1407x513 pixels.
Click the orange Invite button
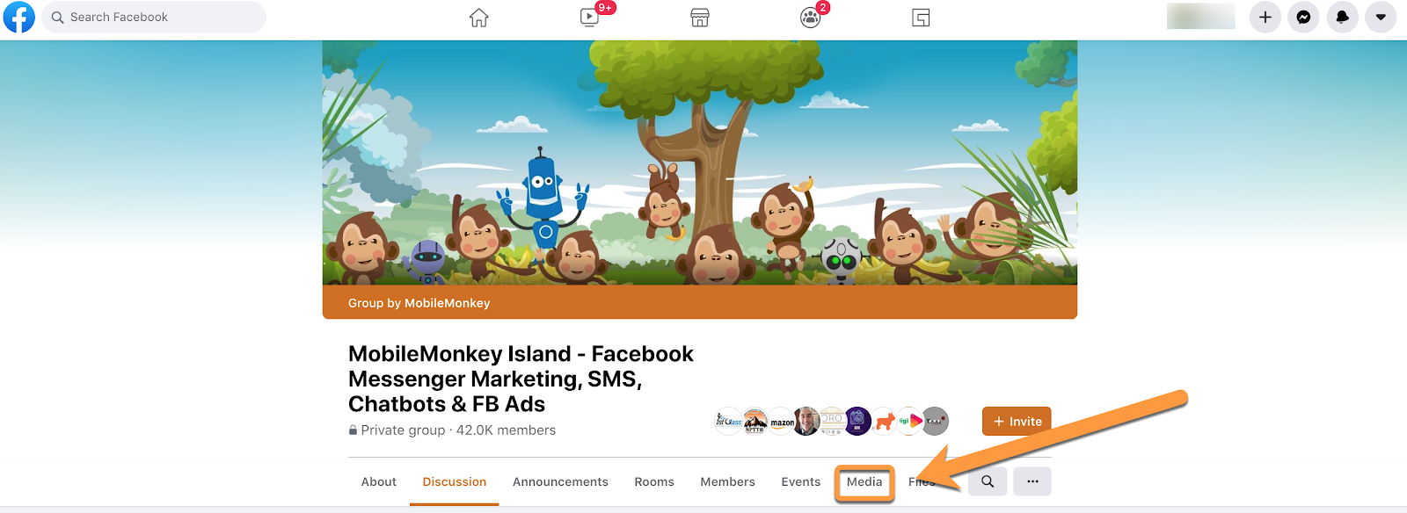point(1017,422)
